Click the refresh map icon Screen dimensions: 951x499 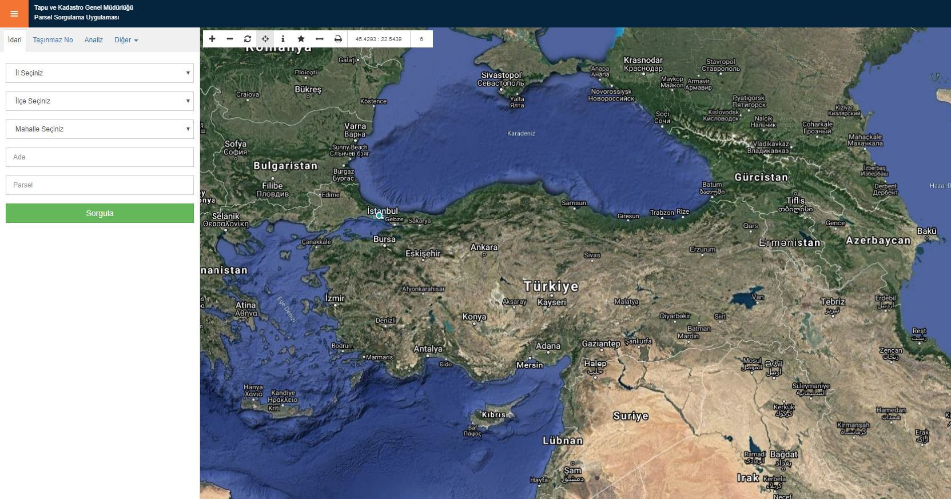pos(248,39)
